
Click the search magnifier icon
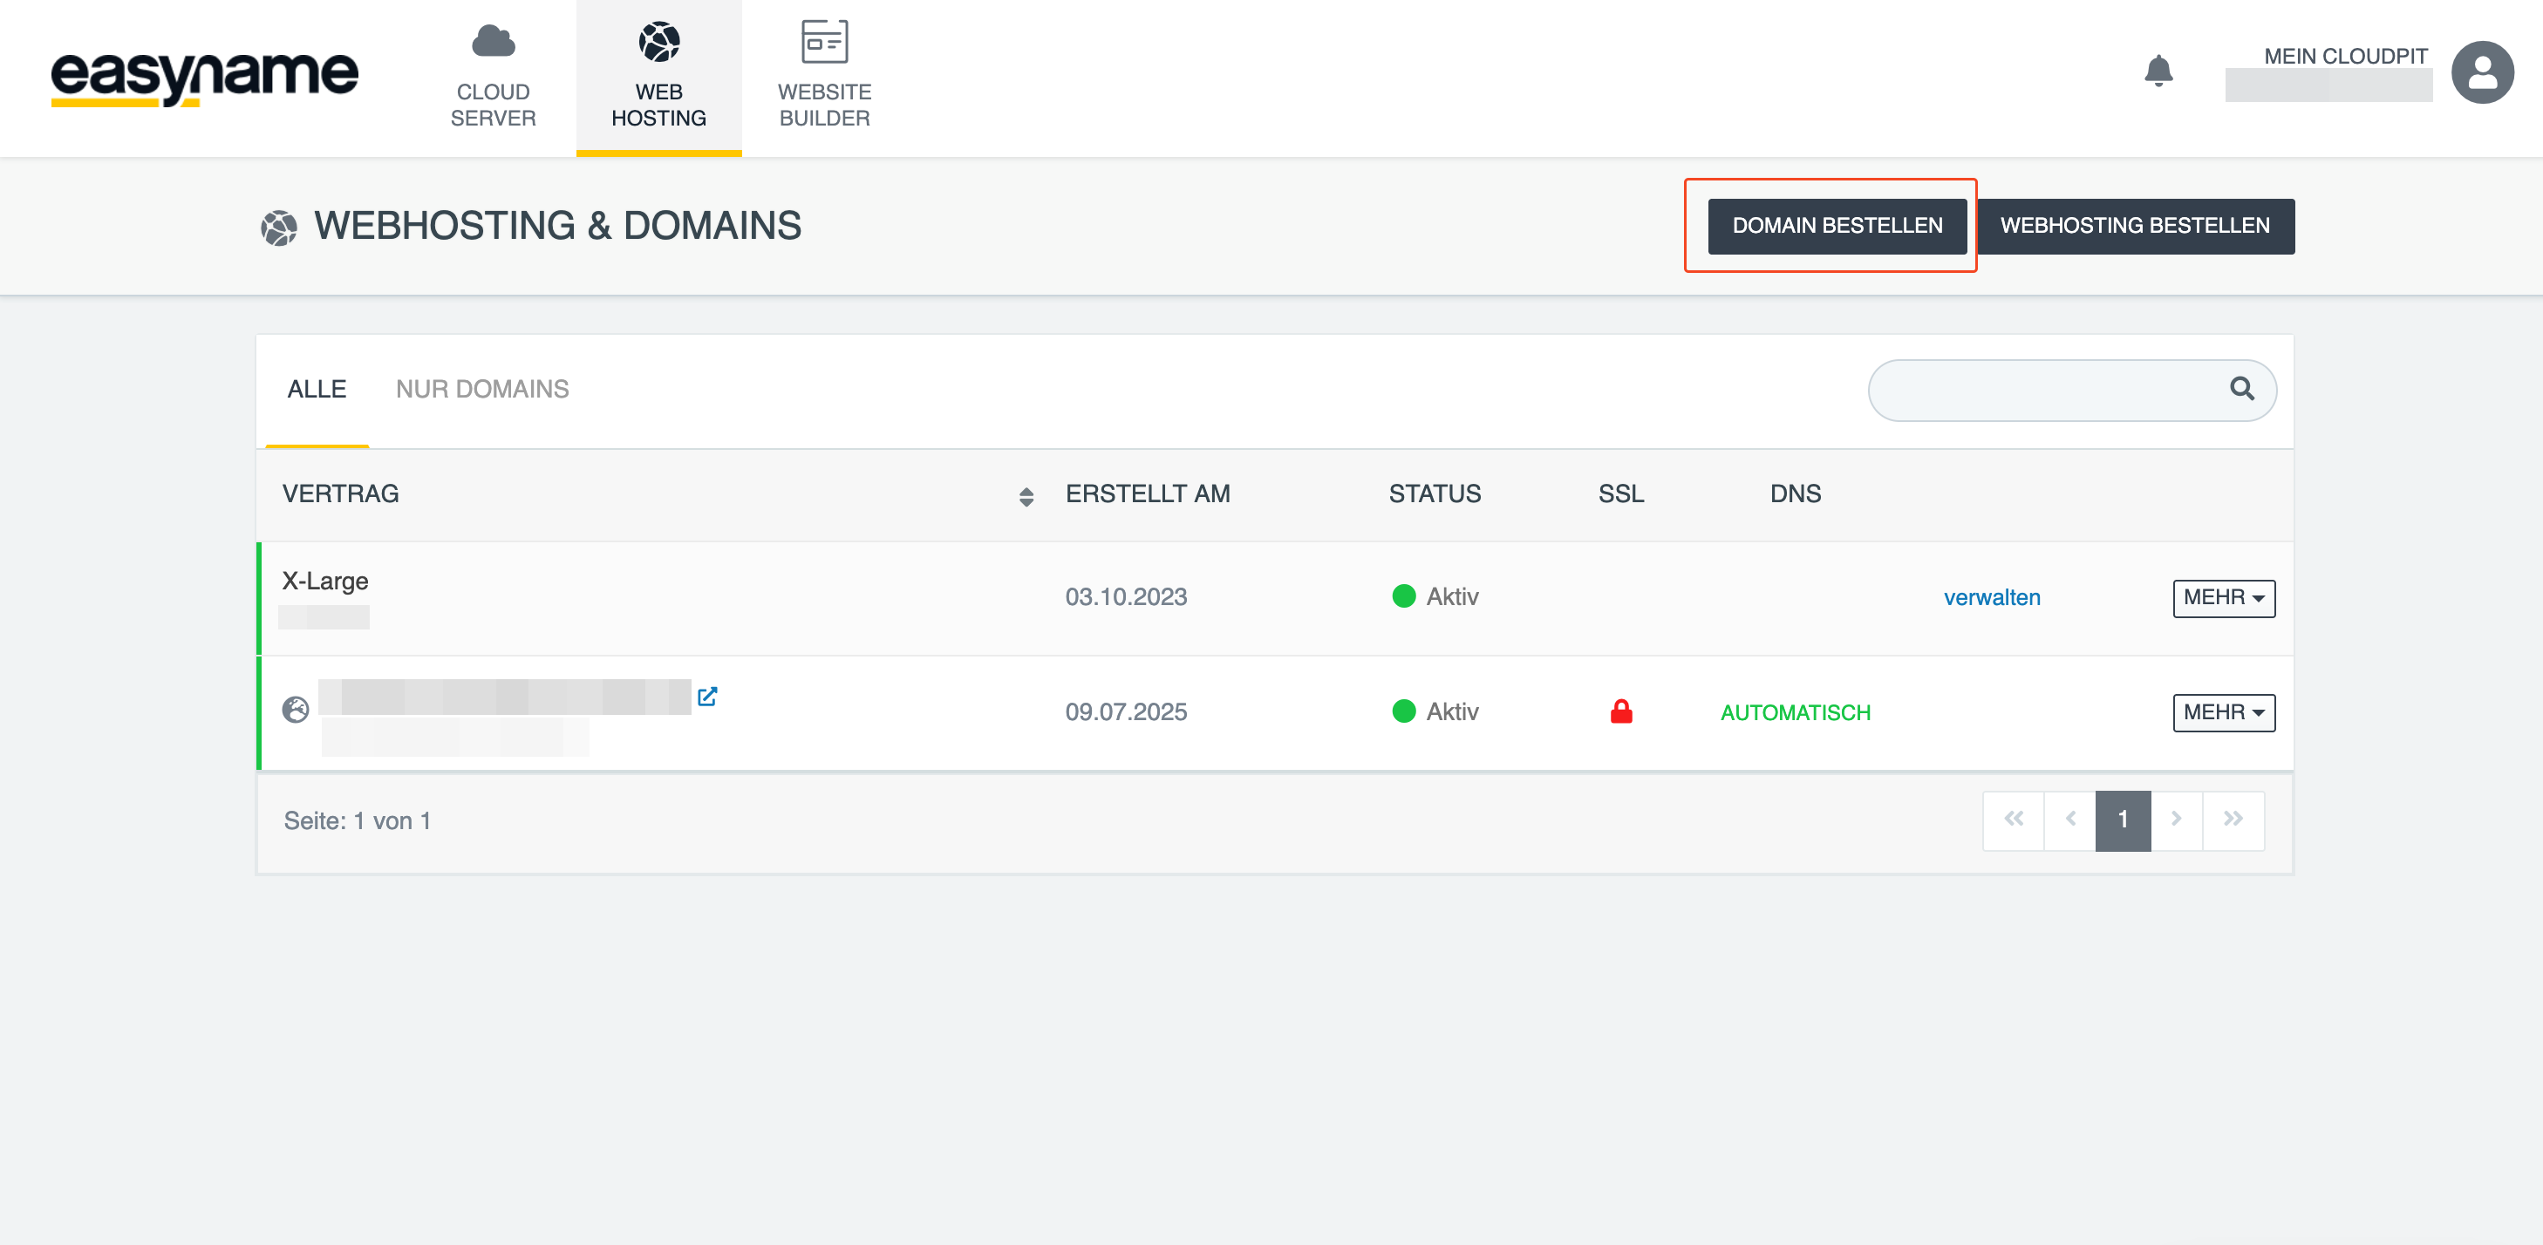tap(2241, 389)
